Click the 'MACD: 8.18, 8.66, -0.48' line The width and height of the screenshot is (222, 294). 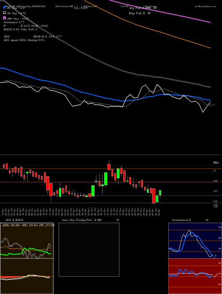[x=20, y=29]
